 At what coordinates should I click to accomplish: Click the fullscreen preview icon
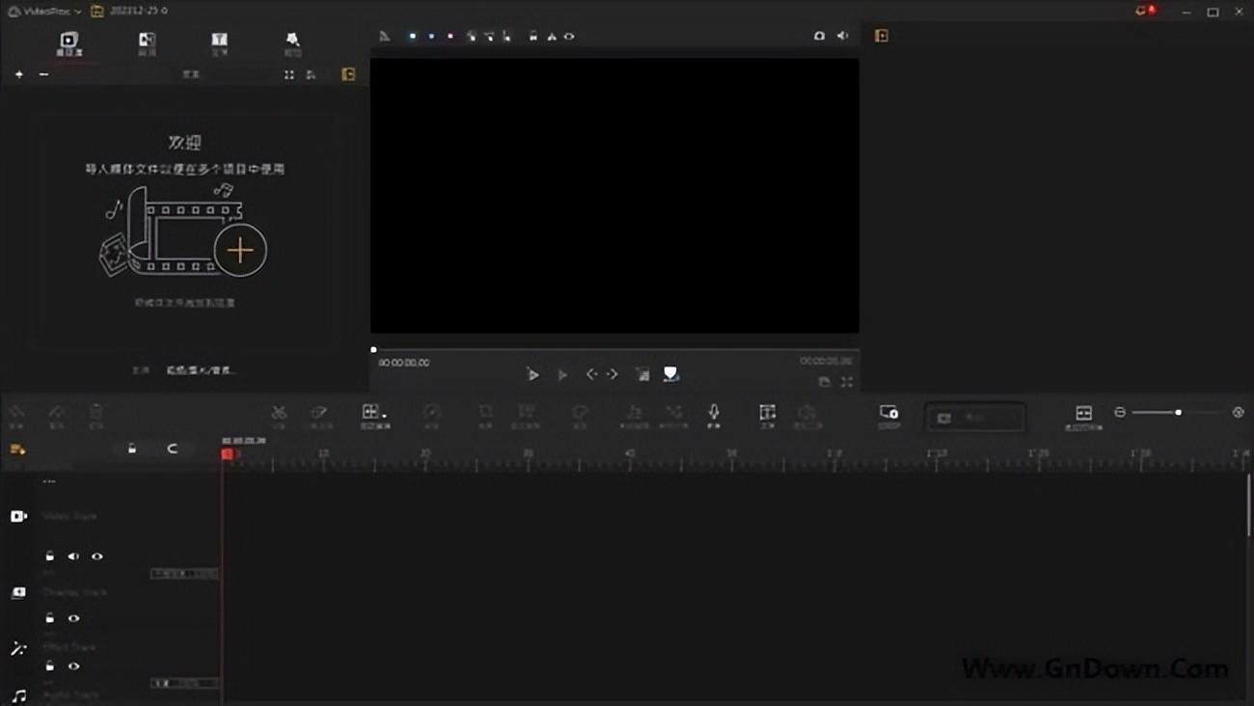(x=846, y=382)
